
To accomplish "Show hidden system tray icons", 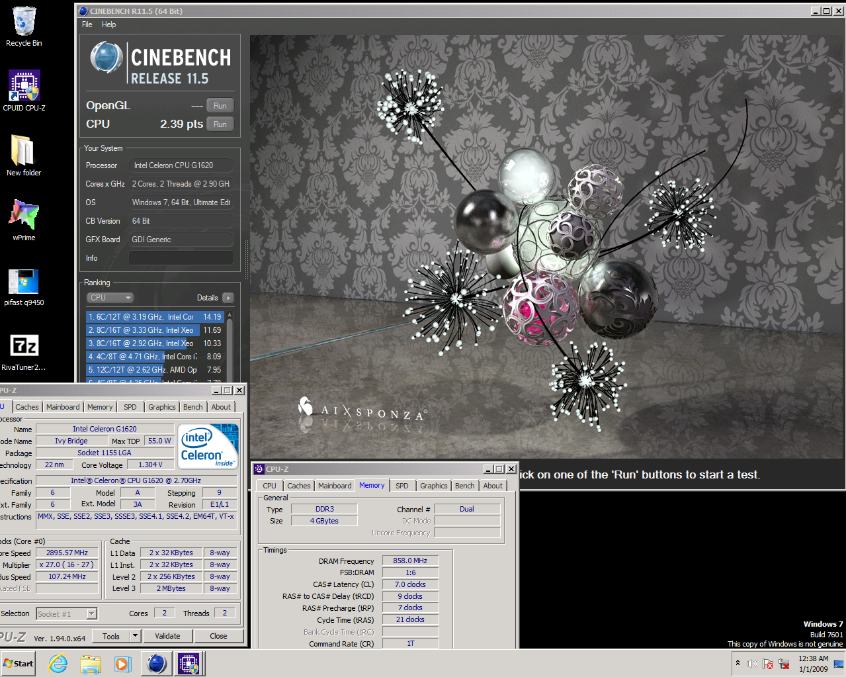I will [738, 663].
